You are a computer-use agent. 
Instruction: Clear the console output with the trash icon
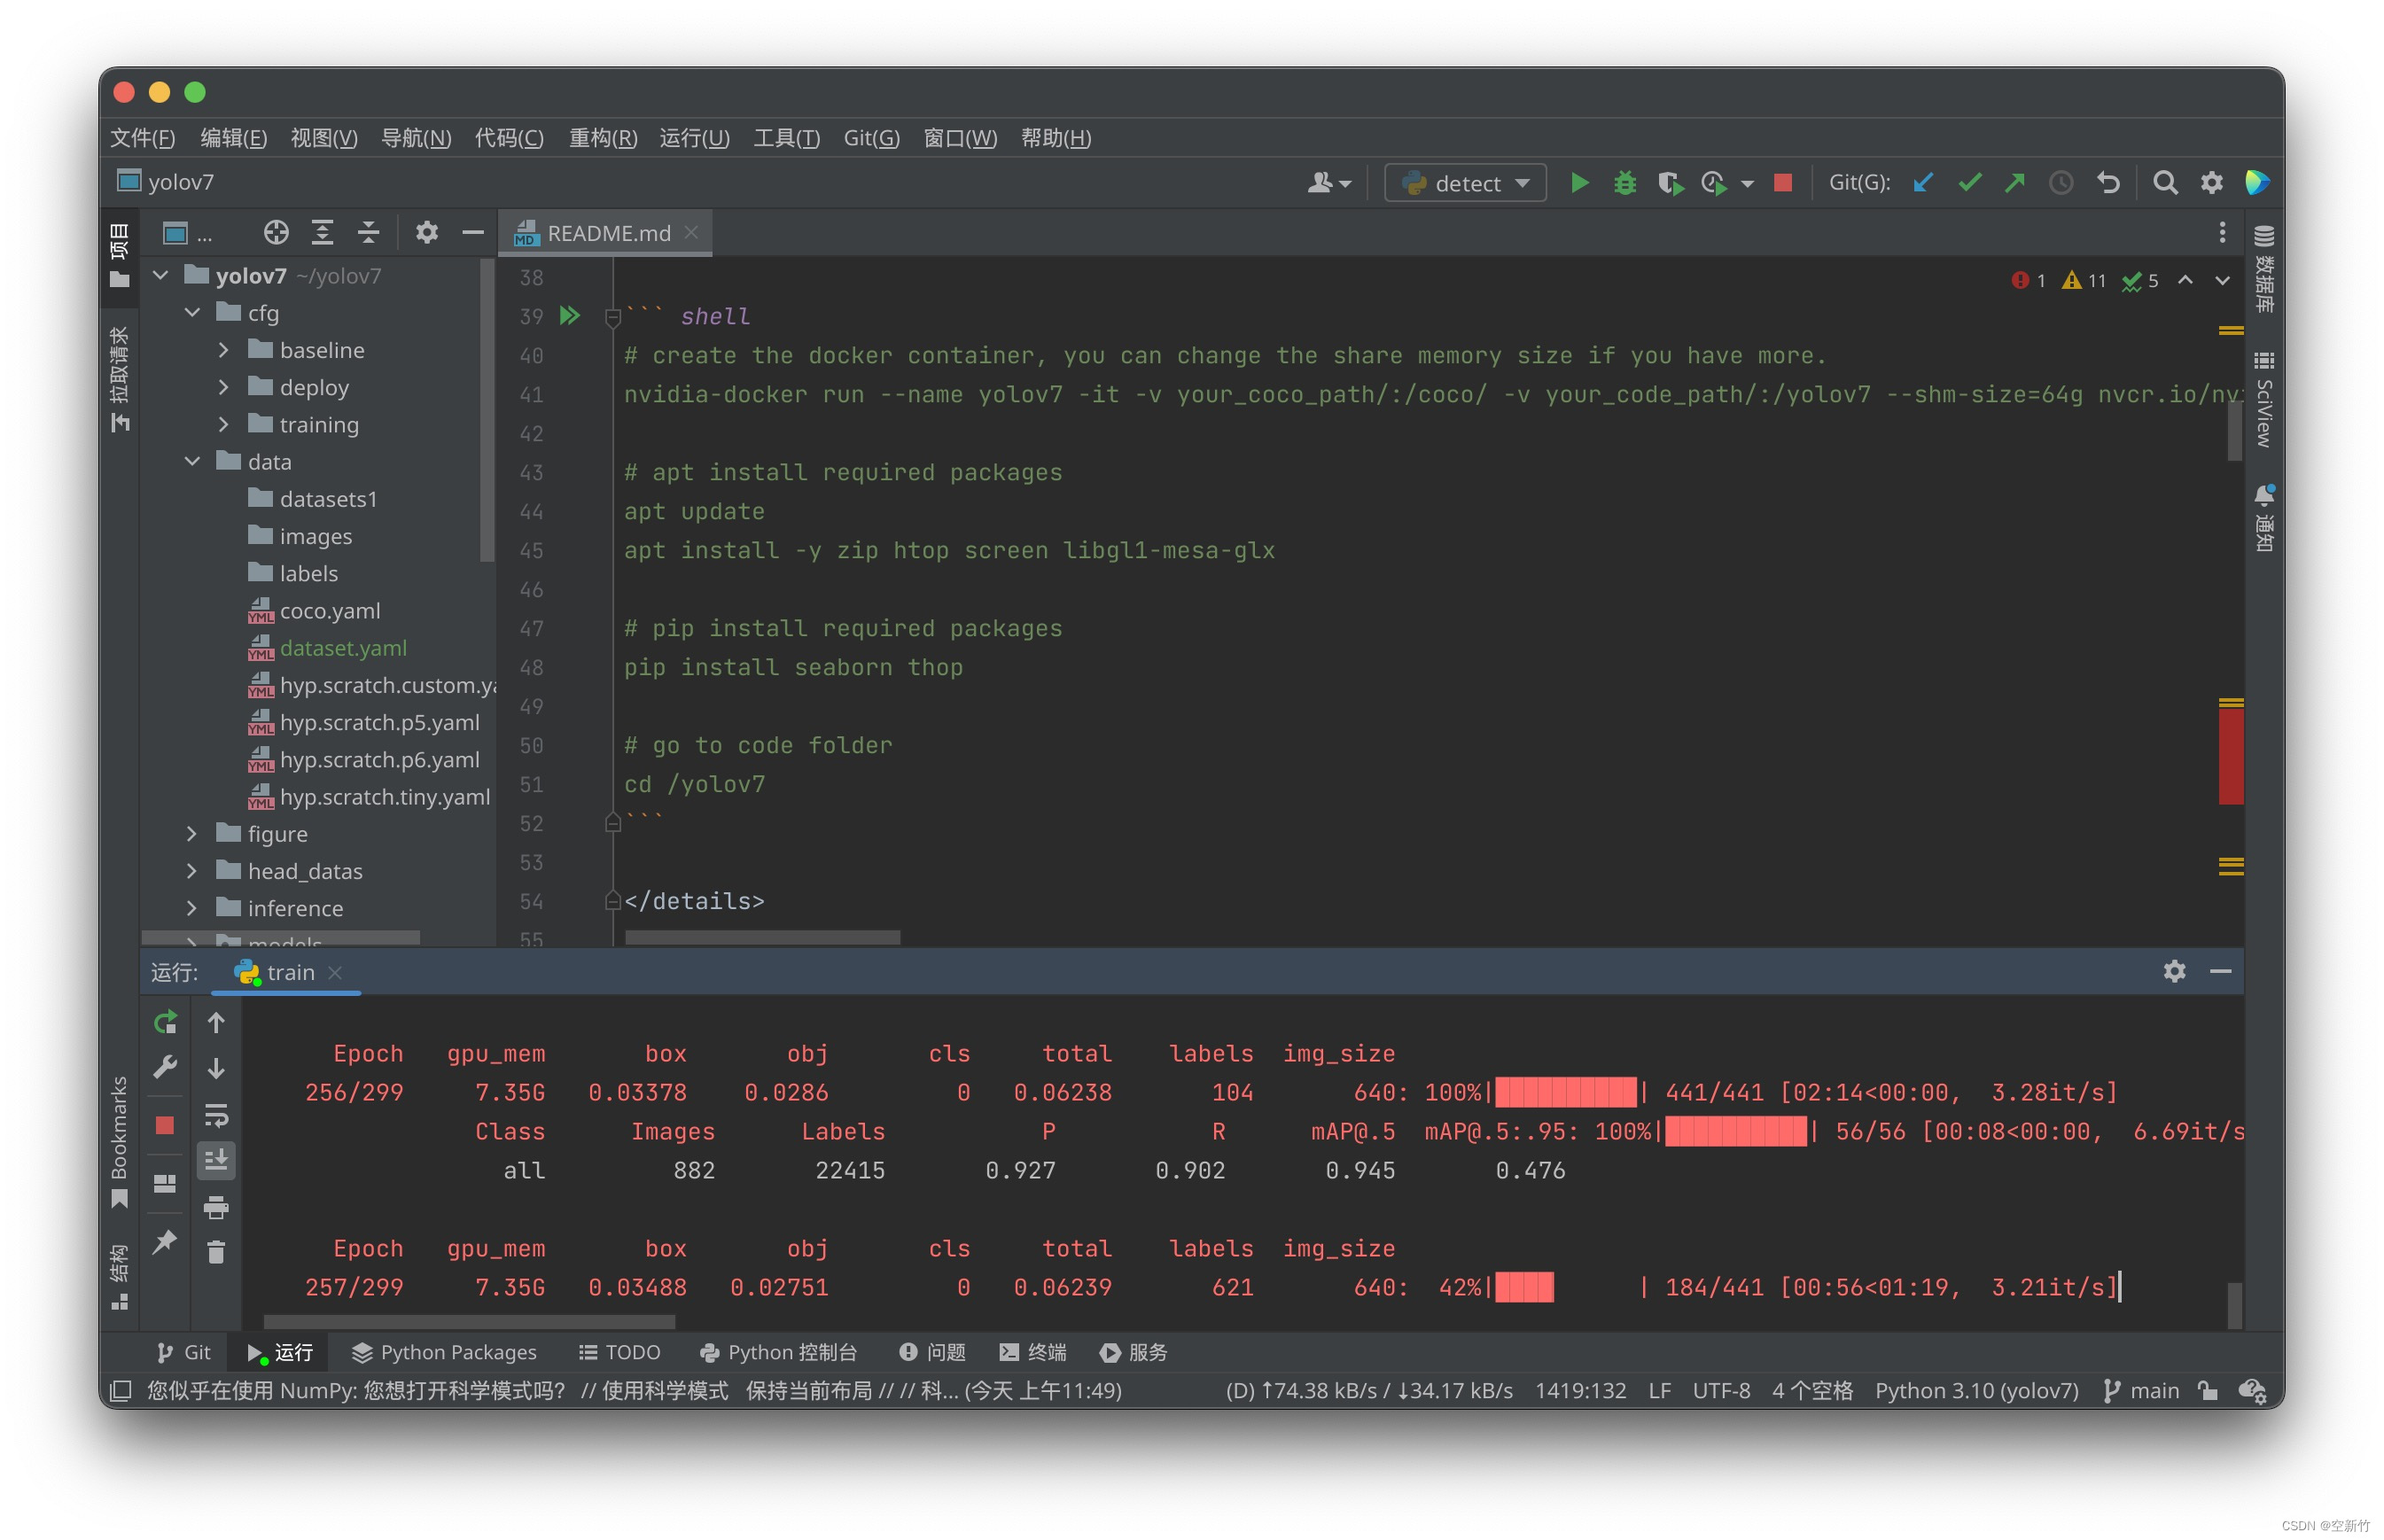(216, 1252)
